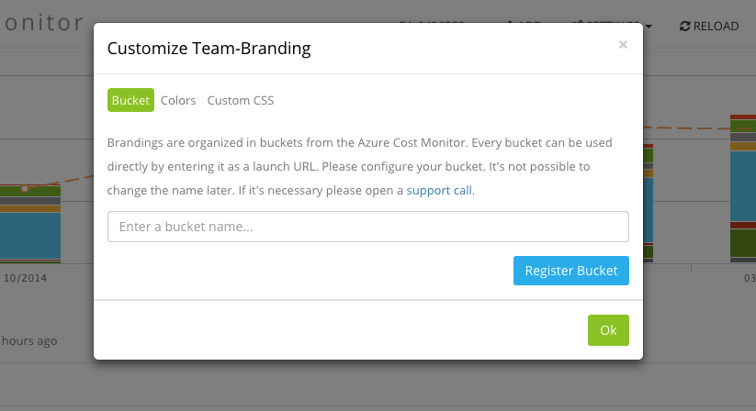Screen dimensions: 756x411
Task: Switch to the Bucket tab
Action: coord(130,100)
